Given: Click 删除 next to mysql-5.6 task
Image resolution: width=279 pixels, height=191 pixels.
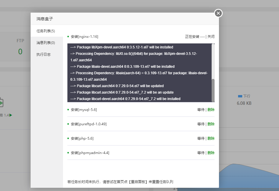Looking at the screenshot, I should click(x=211, y=109).
